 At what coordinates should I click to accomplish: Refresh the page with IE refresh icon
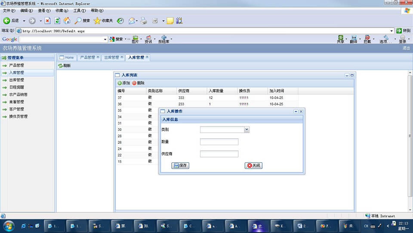(57, 21)
